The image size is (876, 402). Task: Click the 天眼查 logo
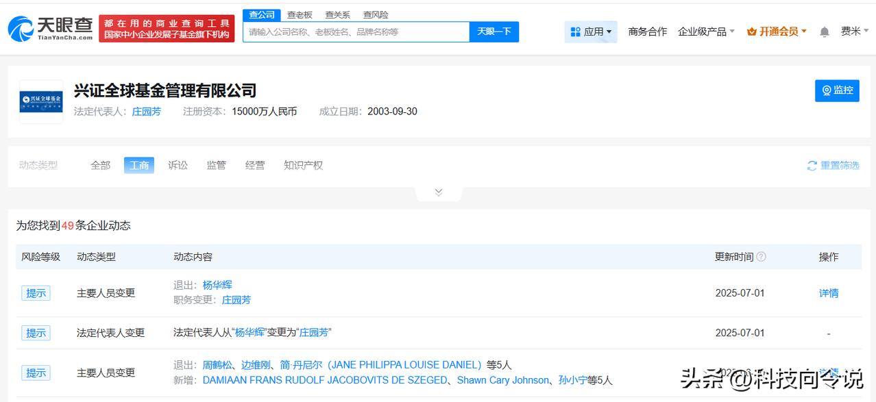click(x=51, y=29)
